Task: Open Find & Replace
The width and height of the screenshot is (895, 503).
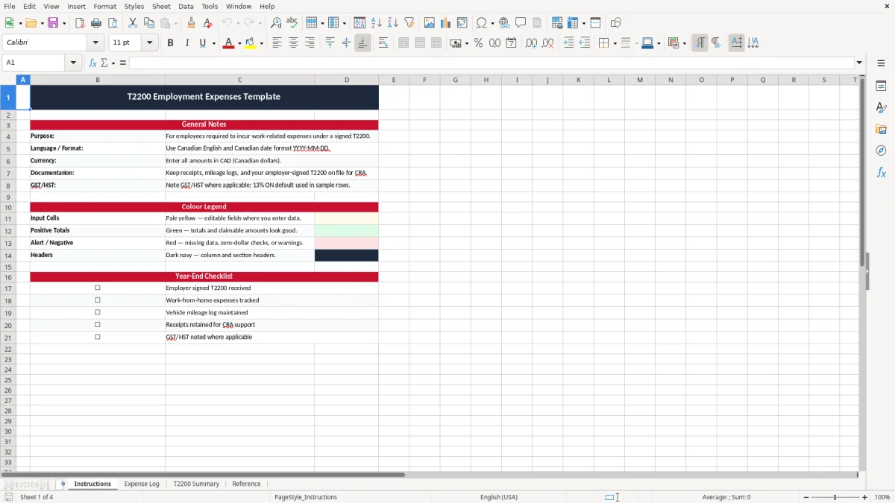Action: [x=276, y=23]
